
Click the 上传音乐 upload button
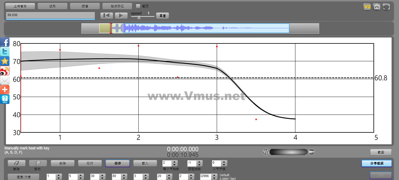click(x=20, y=6)
